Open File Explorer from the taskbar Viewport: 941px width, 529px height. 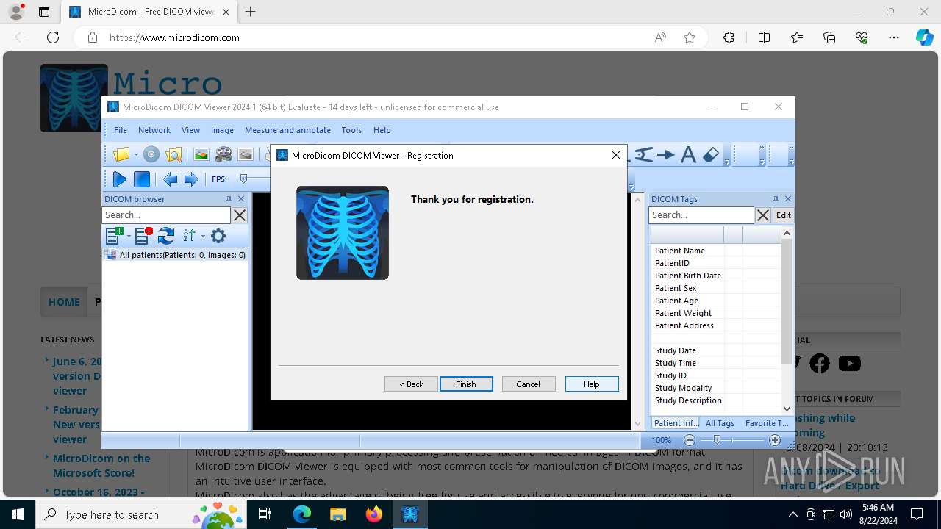pos(338,514)
